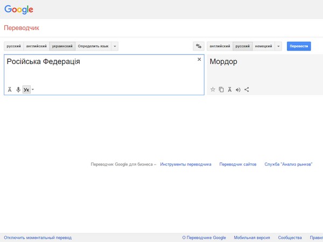The height and width of the screenshot is (242, 323).
Task: Show transliteration of the source text
Action: [x=10, y=90]
